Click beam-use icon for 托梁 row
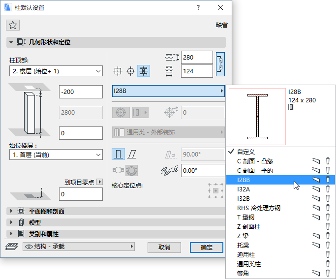 (x=316, y=245)
